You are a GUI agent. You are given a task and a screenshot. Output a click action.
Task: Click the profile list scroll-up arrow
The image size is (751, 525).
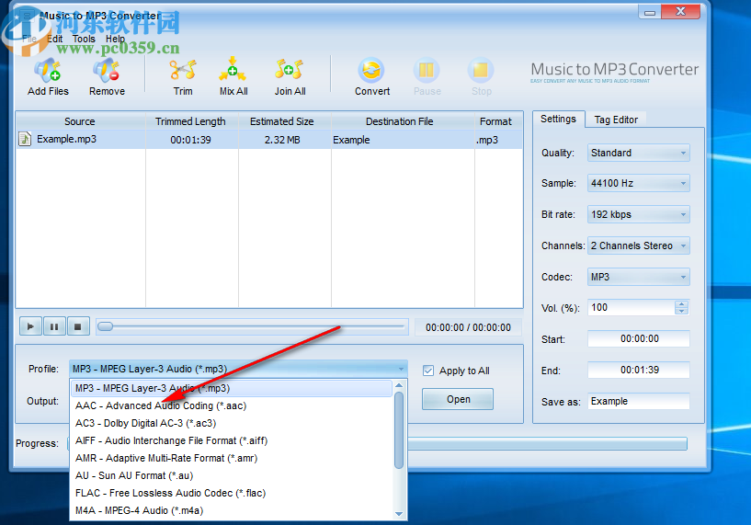coord(399,385)
